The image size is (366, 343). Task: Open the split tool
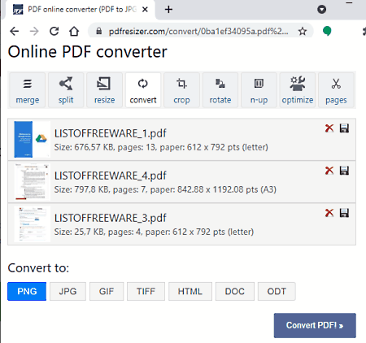coord(66,90)
